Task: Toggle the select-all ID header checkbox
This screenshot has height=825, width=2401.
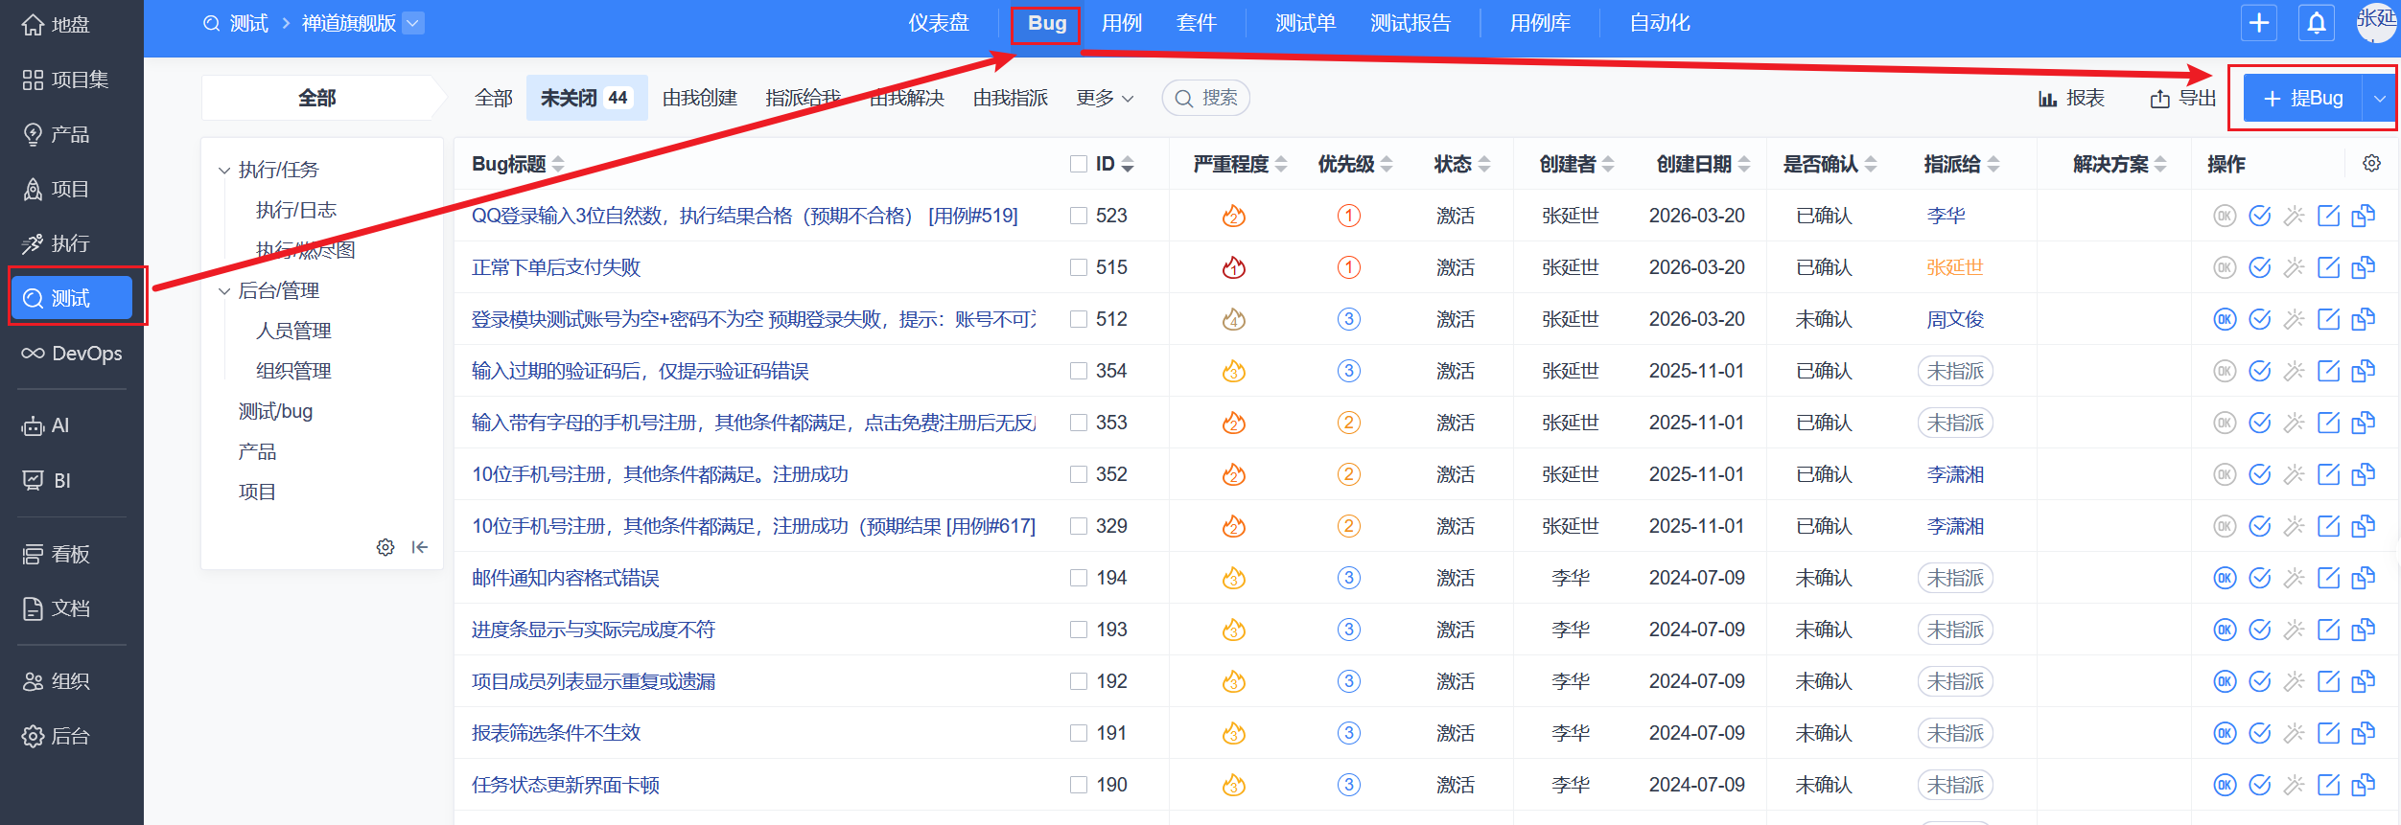Action: [1079, 164]
